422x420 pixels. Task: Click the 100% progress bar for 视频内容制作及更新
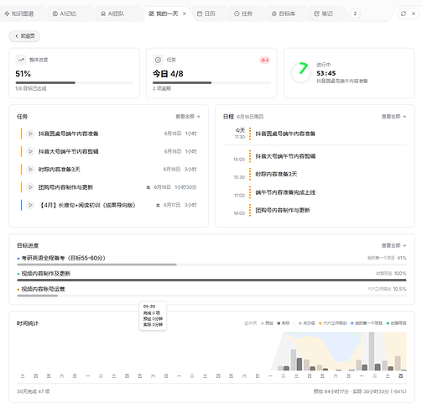[211, 280]
